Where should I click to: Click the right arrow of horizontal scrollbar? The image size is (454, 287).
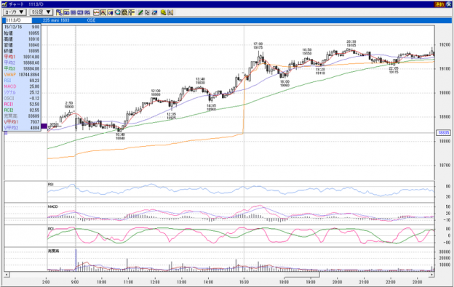point(431,274)
